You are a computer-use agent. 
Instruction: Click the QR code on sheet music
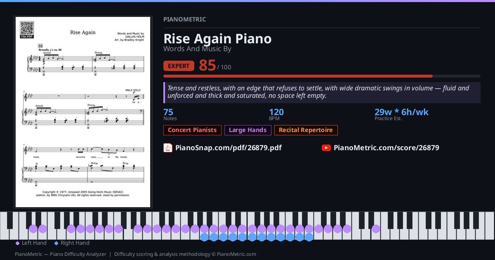27,28
